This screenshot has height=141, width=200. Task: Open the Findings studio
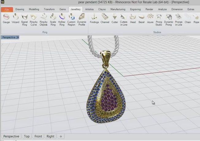(94, 19)
